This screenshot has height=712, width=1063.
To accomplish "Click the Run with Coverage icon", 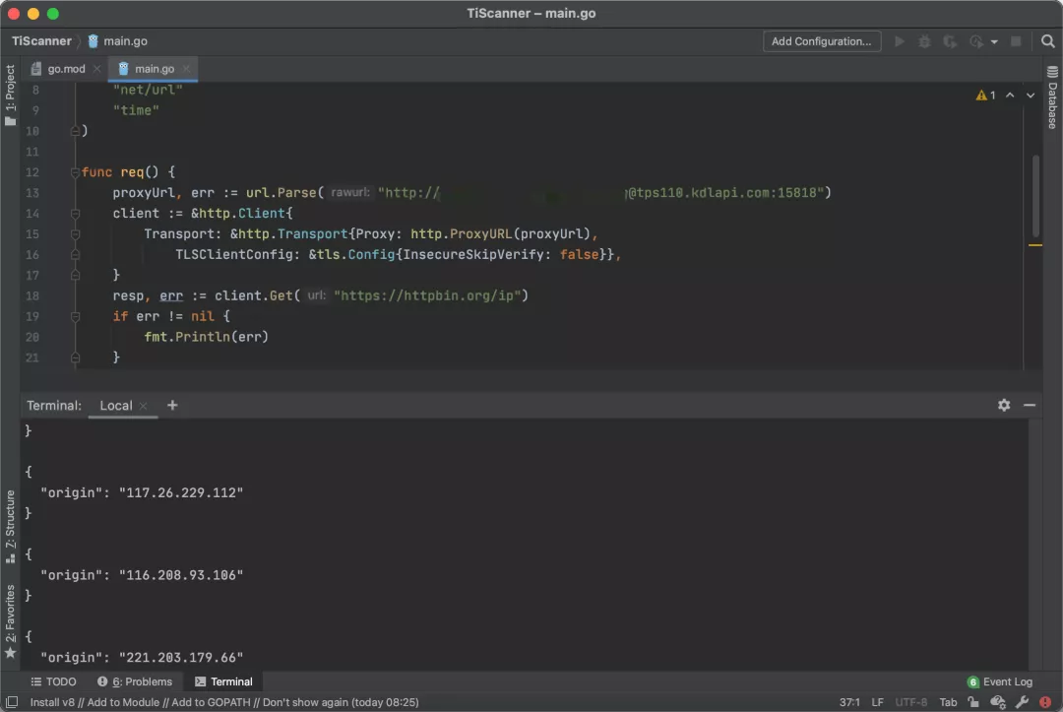I will pyautogui.click(x=950, y=41).
